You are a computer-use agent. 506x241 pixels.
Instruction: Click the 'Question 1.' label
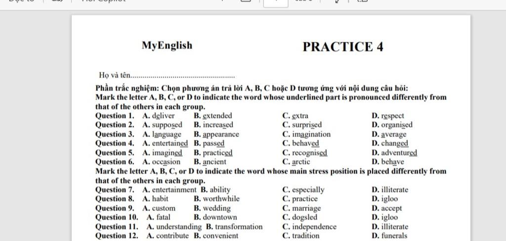(x=115, y=116)
